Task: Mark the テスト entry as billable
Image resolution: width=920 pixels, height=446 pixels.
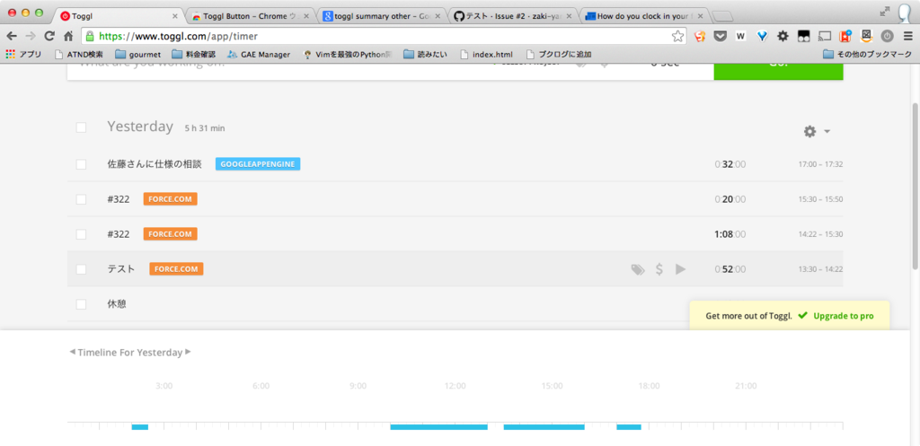Action: click(659, 269)
